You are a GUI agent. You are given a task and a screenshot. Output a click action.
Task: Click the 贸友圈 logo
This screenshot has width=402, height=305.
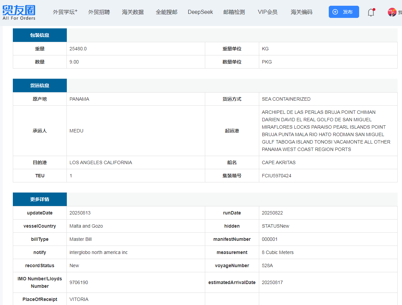tap(19, 12)
